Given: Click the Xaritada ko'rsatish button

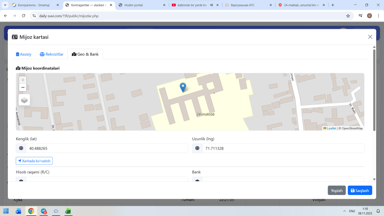Looking at the screenshot, I should click(x=34, y=161).
